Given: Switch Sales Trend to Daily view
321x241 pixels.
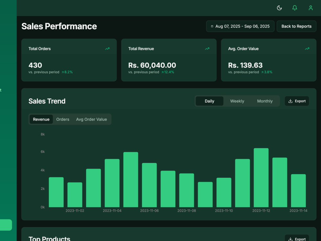Looking at the screenshot, I should [x=209, y=101].
